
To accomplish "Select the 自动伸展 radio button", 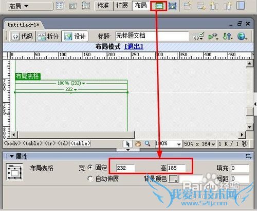I will [x=90, y=178].
